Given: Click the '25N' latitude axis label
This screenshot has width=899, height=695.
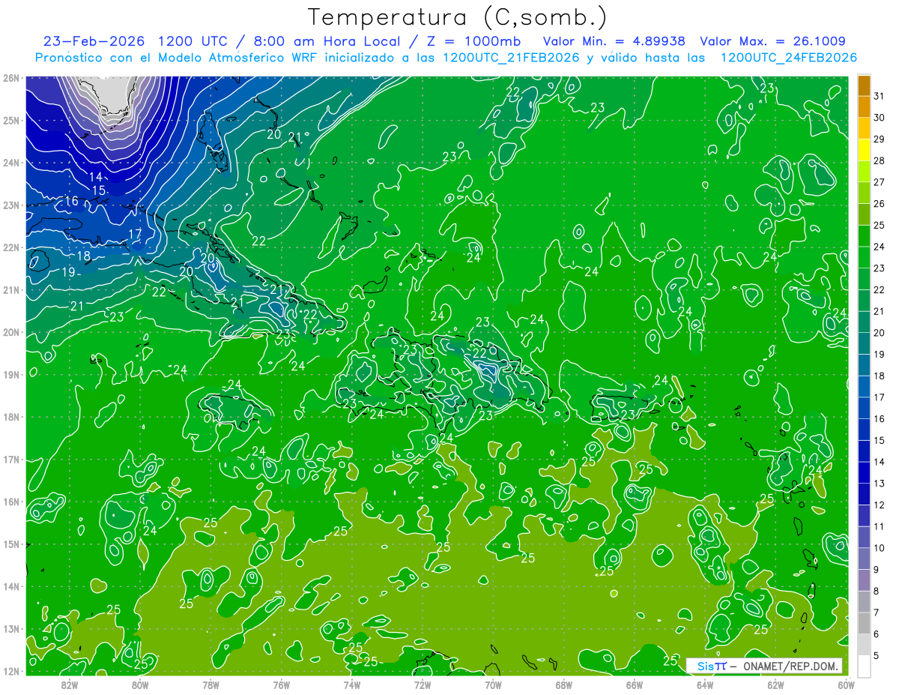Looking at the screenshot, I should [x=10, y=120].
